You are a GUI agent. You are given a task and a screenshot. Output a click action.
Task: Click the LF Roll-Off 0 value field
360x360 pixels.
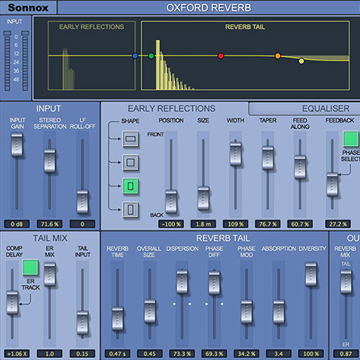(x=82, y=224)
